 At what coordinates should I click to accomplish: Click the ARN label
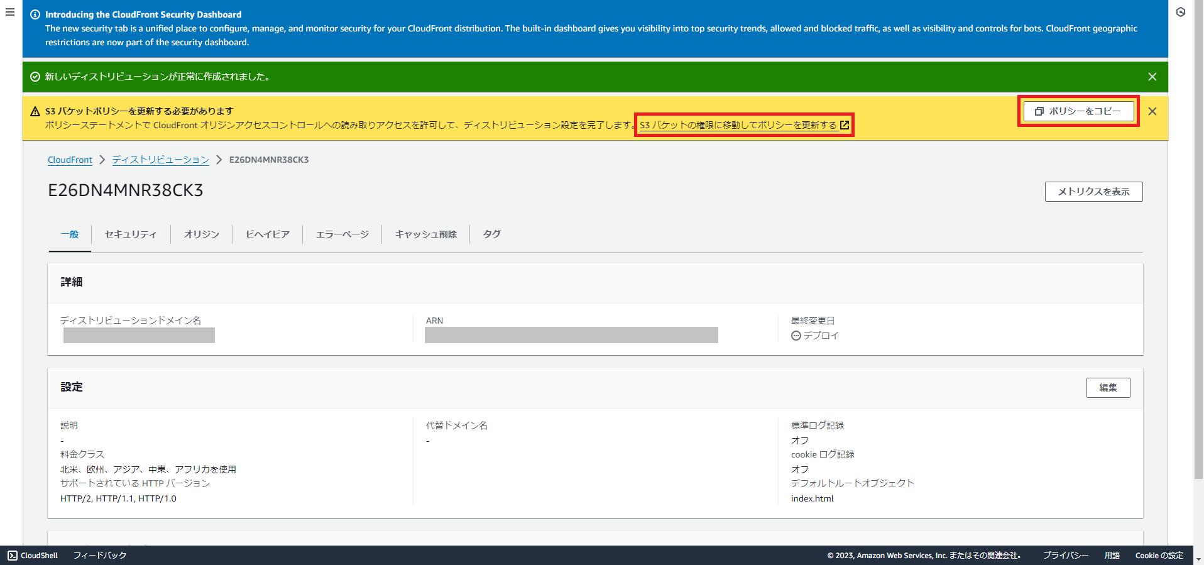[434, 321]
